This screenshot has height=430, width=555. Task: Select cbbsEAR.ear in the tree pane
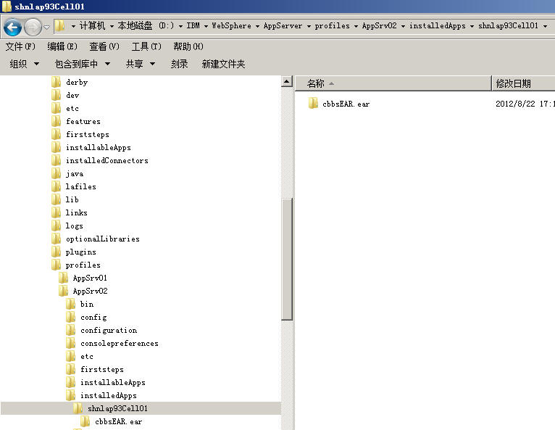point(118,421)
